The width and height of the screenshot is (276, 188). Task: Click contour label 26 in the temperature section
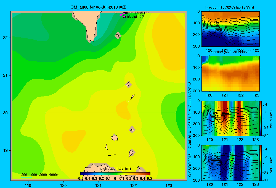pyautogui.click(x=216, y=23)
